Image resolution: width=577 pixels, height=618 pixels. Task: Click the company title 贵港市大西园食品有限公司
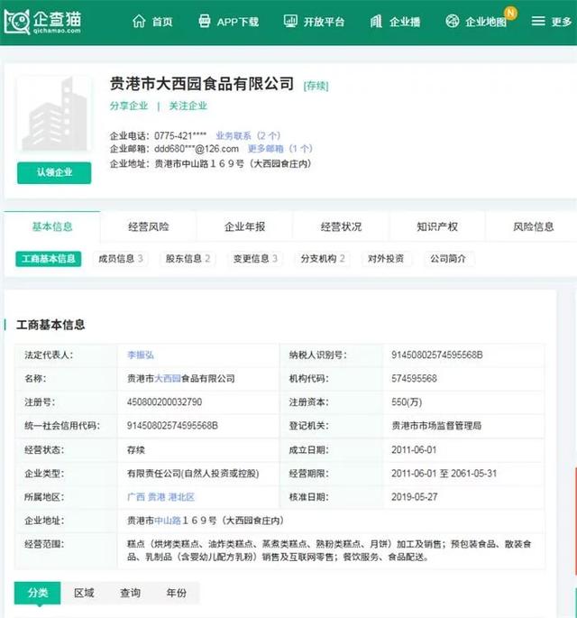point(202,84)
